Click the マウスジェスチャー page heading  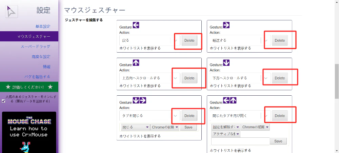click(95, 10)
